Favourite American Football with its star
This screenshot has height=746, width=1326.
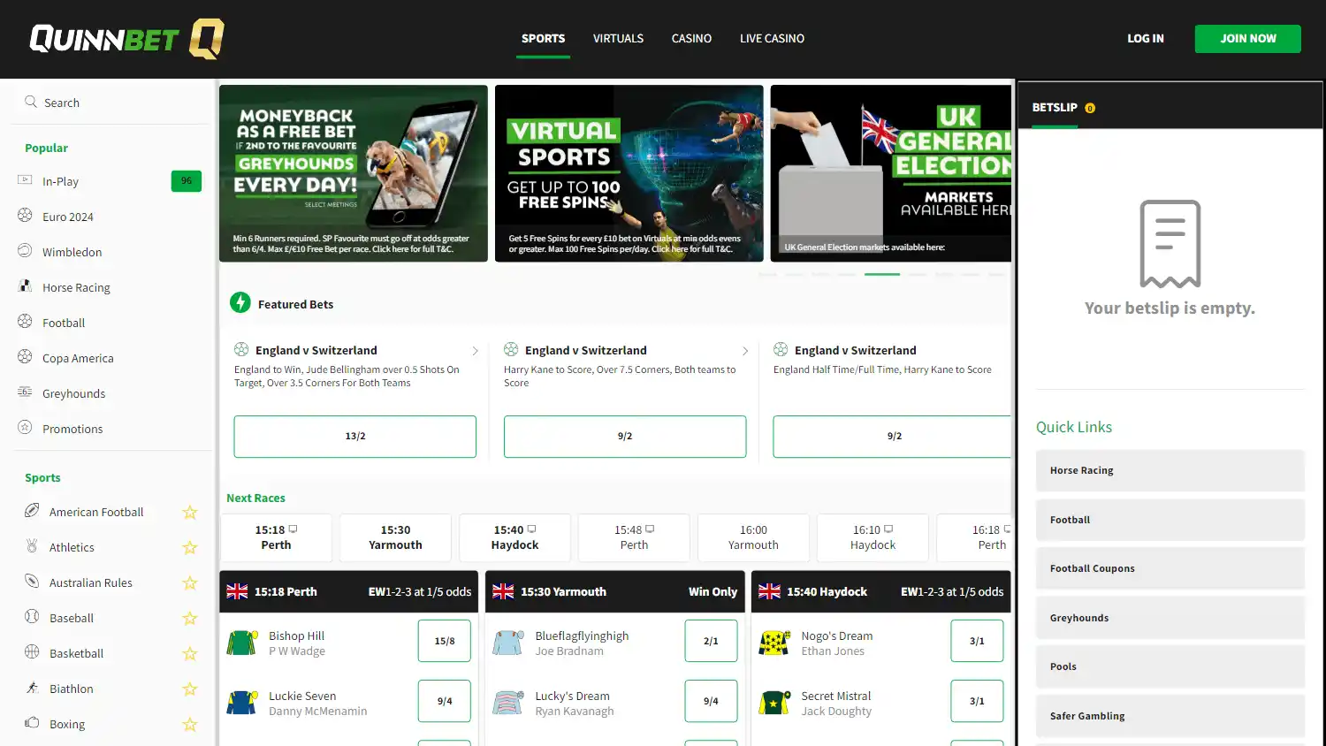coord(189,512)
